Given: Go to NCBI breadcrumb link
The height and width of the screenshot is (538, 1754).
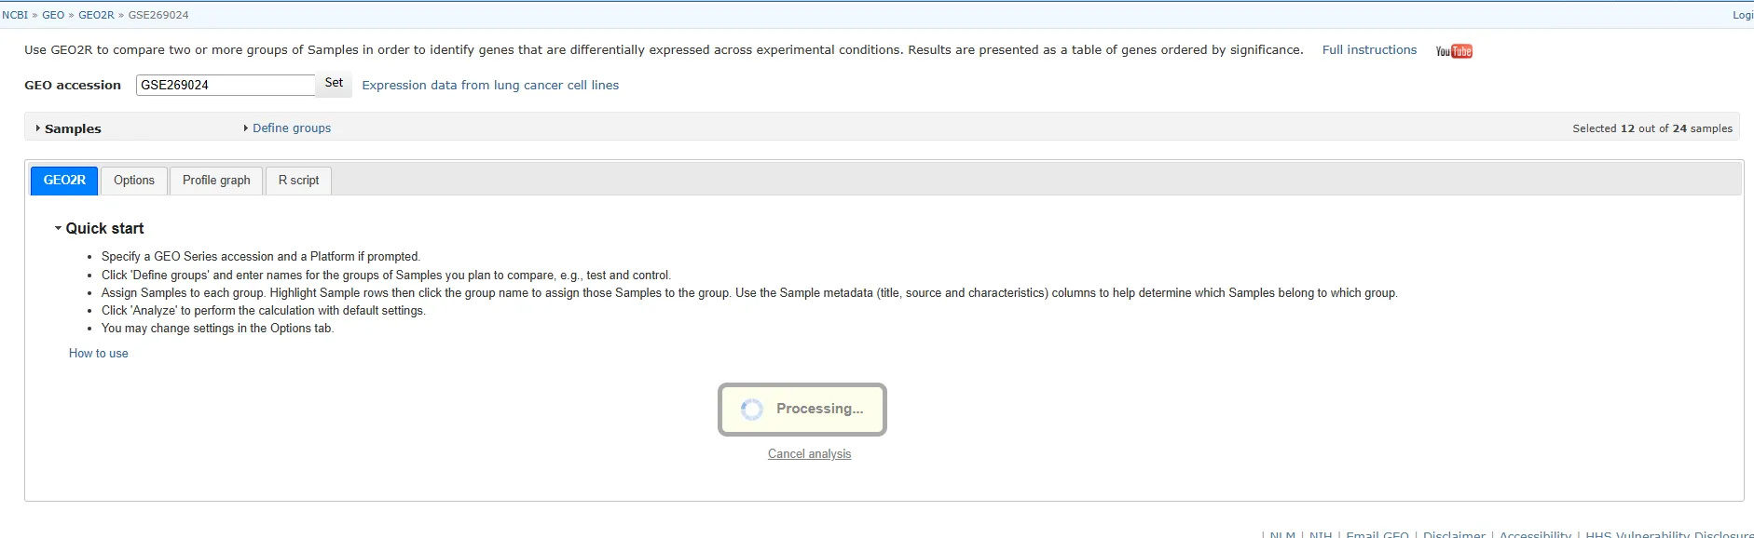Looking at the screenshot, I should coord(15,15).
